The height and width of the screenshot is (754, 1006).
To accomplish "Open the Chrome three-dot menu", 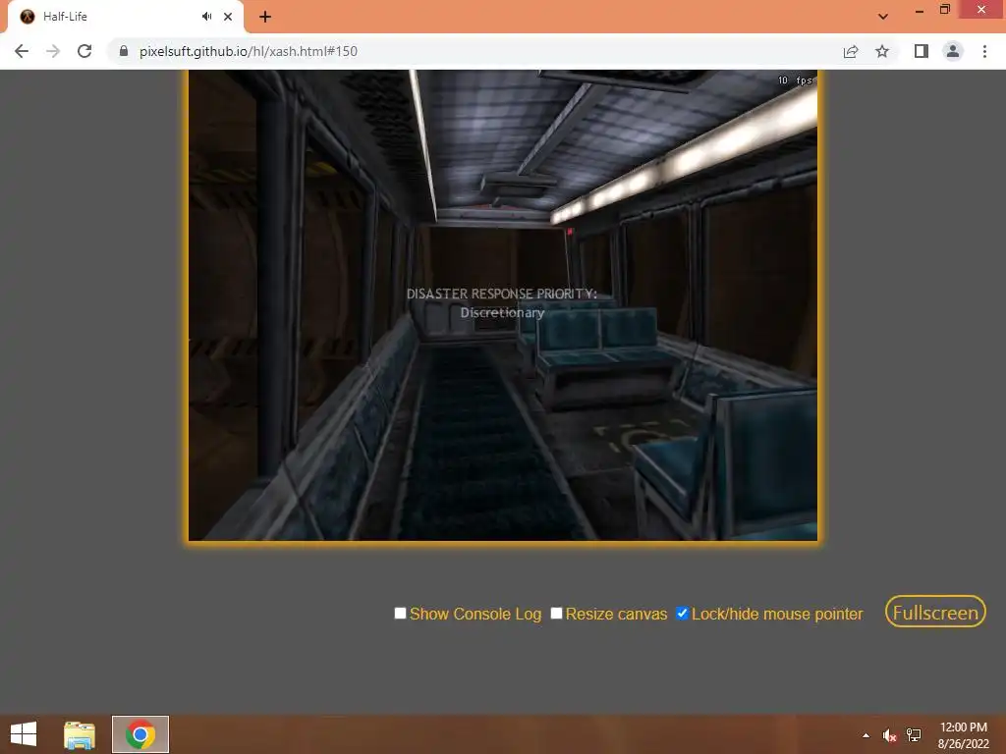I will (x=984, y=51).
